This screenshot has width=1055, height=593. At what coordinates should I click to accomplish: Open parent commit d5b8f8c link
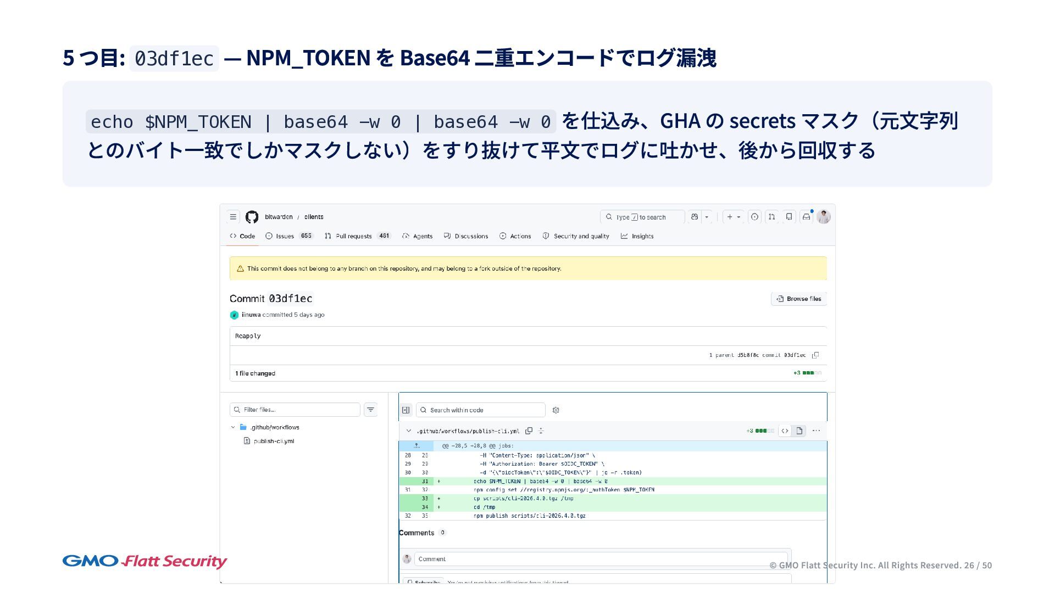click(x=747, y=355)
